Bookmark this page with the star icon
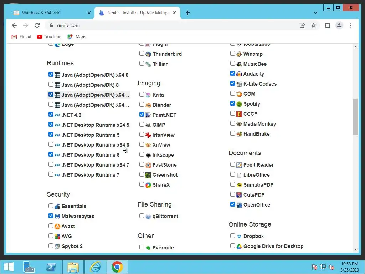Image resolution: width=365 pixels, height=274 pixels. click(314, 25)
